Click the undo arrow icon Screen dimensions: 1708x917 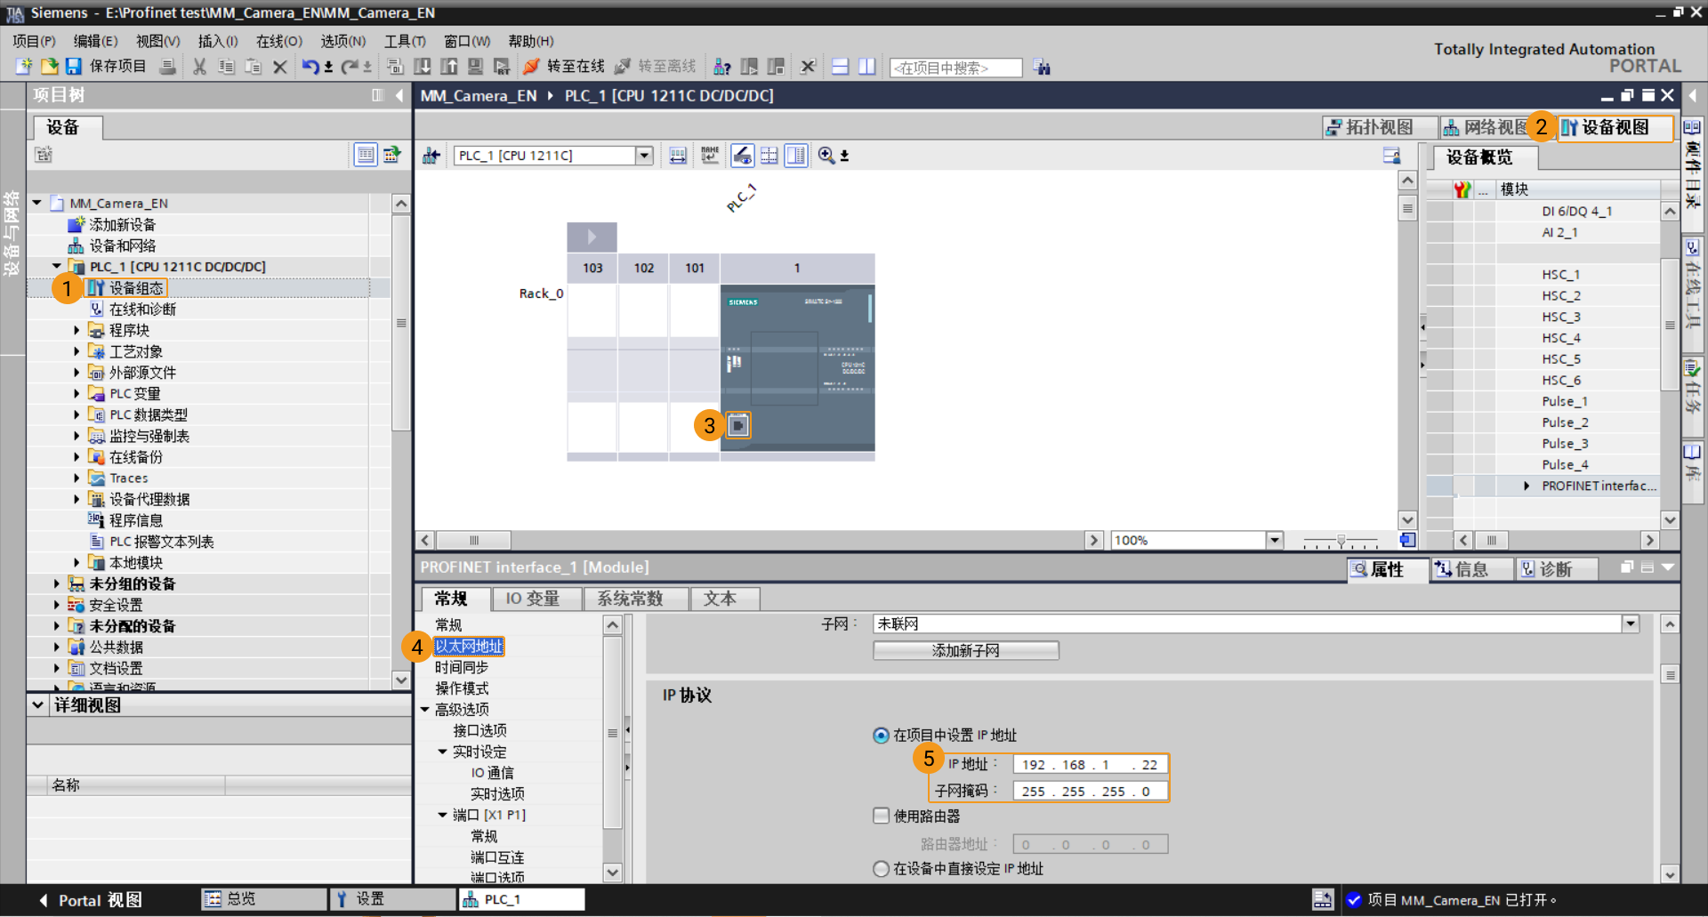tap(310, 66)
